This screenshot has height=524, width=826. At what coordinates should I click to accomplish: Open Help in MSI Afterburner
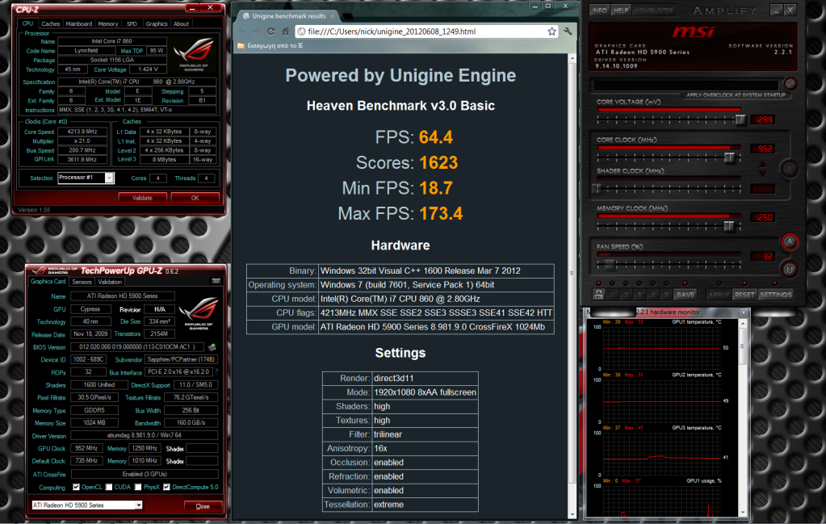click(x=621, y=10)
